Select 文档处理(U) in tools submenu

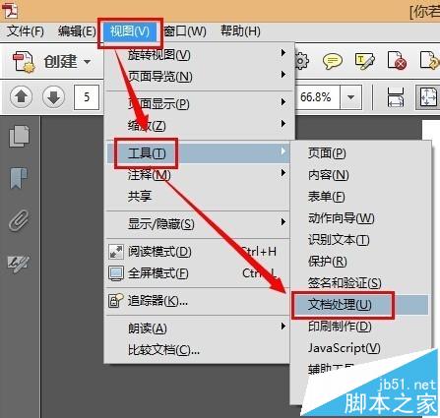(x=360, y=305)
